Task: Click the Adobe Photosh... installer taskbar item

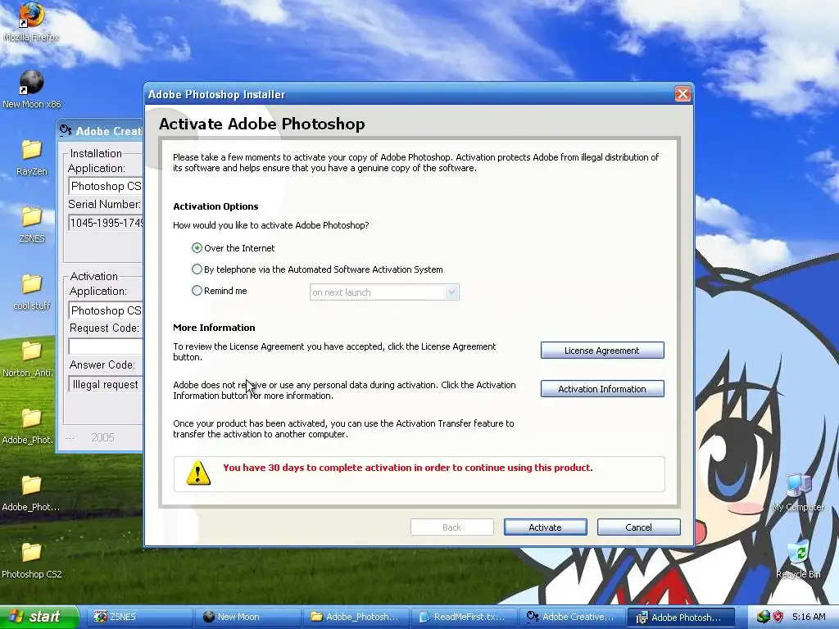Action: tap(681, 617)
